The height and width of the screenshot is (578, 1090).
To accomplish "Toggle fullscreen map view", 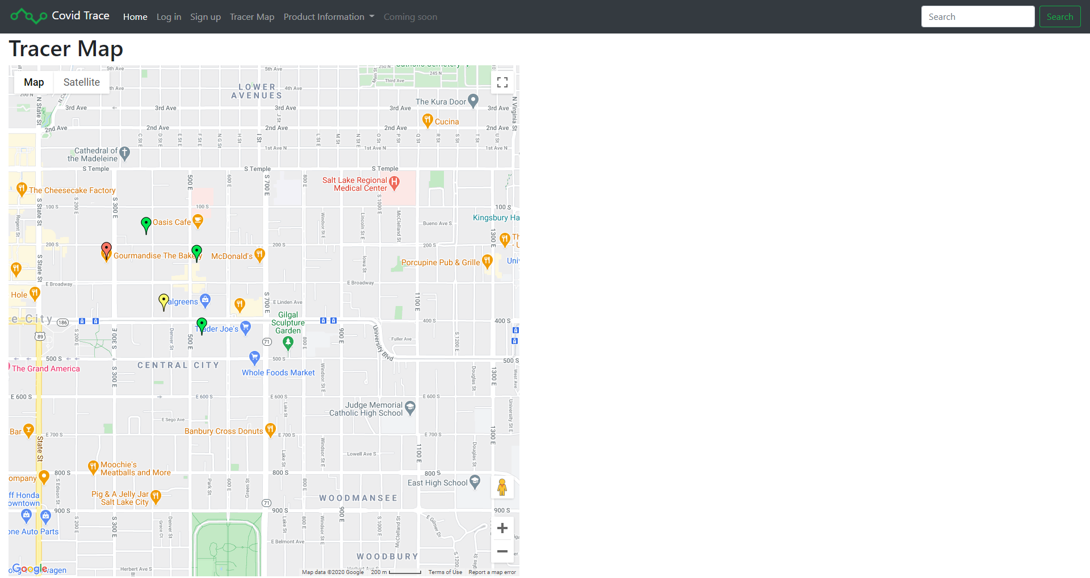I will coord(502,82).
